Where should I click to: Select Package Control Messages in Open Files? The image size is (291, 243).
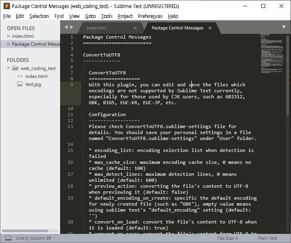[36, 44]
